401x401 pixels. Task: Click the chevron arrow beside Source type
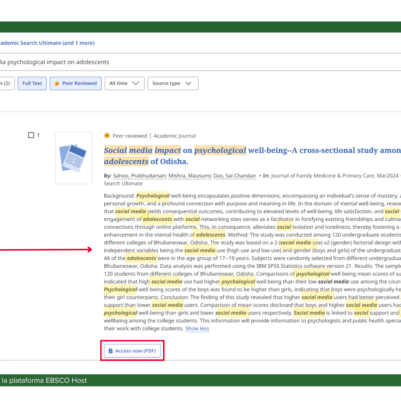coord(188,84)
